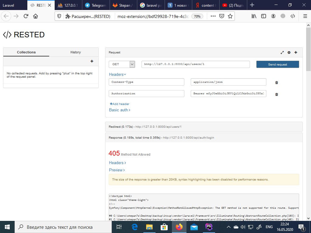
Task: Reload the current page
Action: pos(26,16)
